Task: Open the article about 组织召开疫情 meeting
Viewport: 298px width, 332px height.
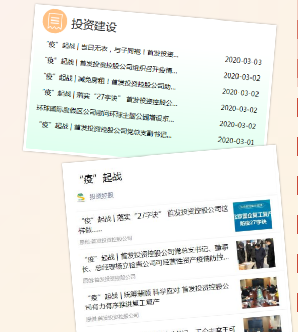Action: click(111, 65)
